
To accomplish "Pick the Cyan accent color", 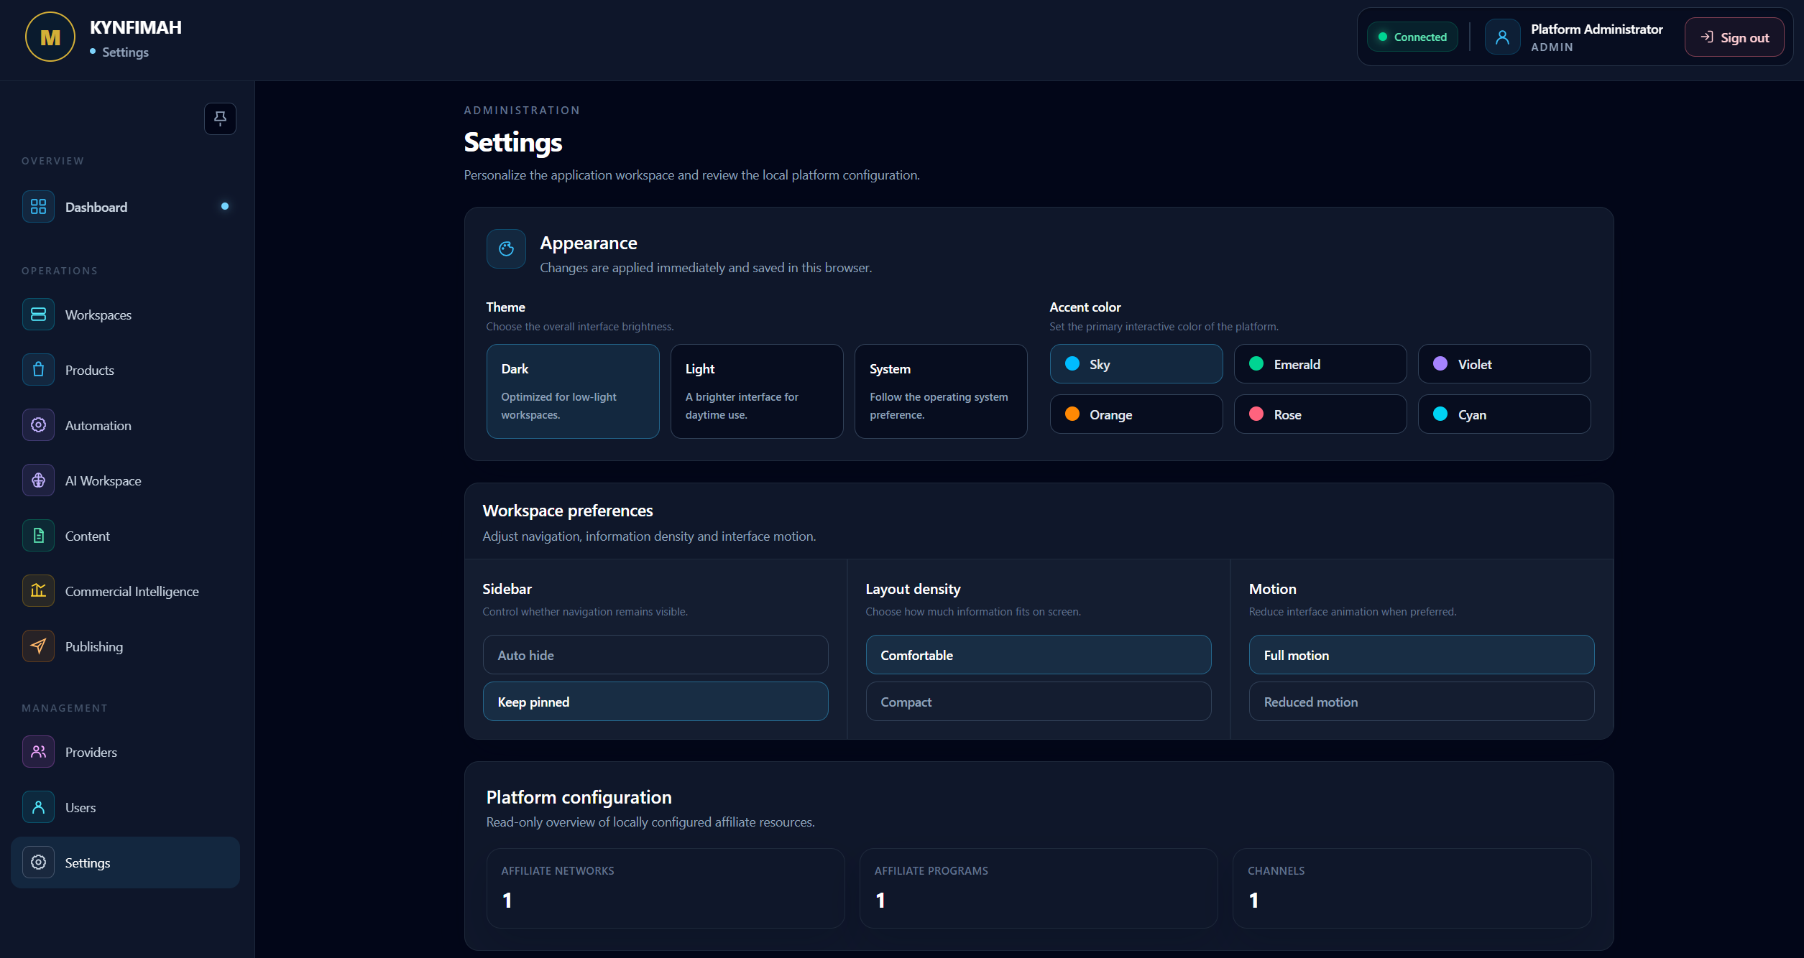I will (1504, 414).
